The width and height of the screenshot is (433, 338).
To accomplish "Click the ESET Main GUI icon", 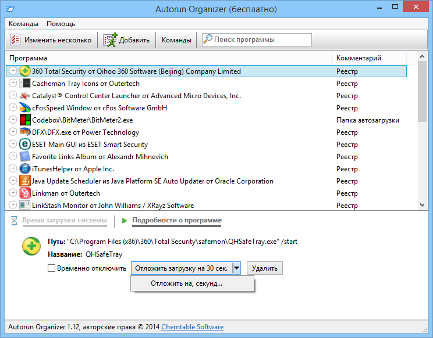I will click(25, 145).
